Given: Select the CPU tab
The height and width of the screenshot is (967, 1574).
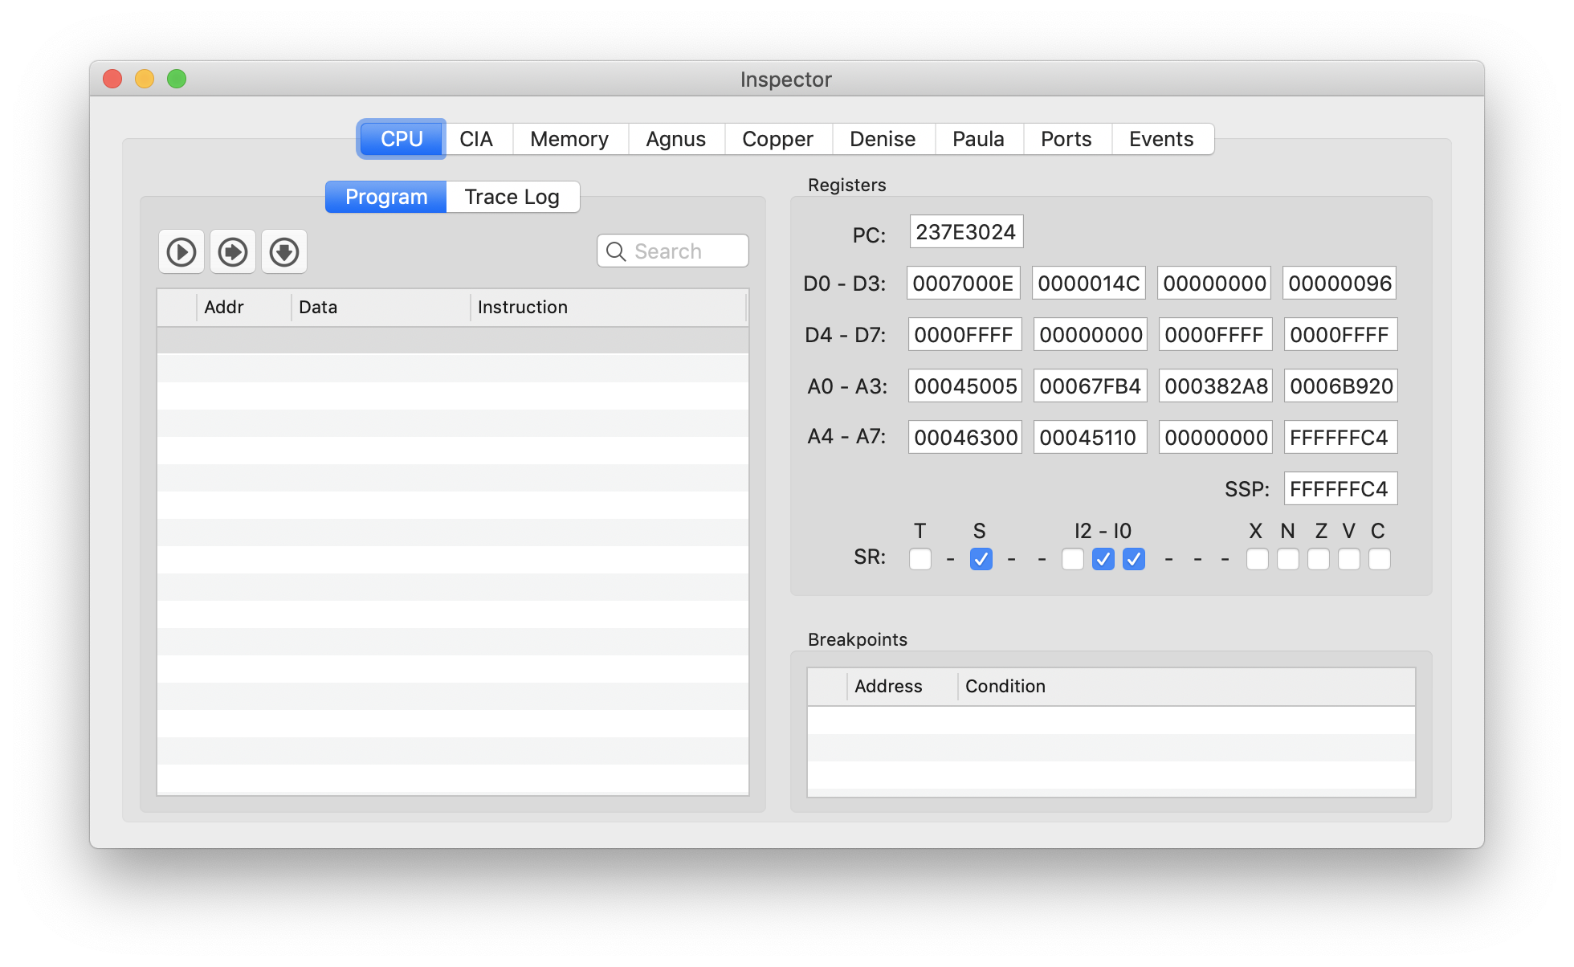Looking at the screenshot, I should [x=402, y=139].
